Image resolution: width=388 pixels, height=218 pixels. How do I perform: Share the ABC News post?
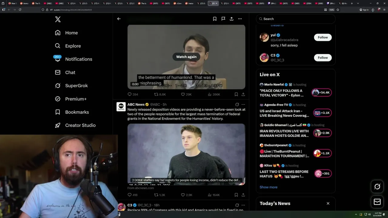[243, 195]
